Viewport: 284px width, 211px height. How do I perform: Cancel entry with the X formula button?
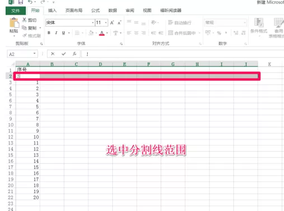[53, 54]
